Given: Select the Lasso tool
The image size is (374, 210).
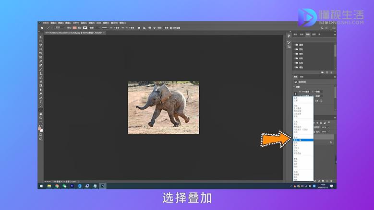Looking at the screenshot, I should [40, 45].
